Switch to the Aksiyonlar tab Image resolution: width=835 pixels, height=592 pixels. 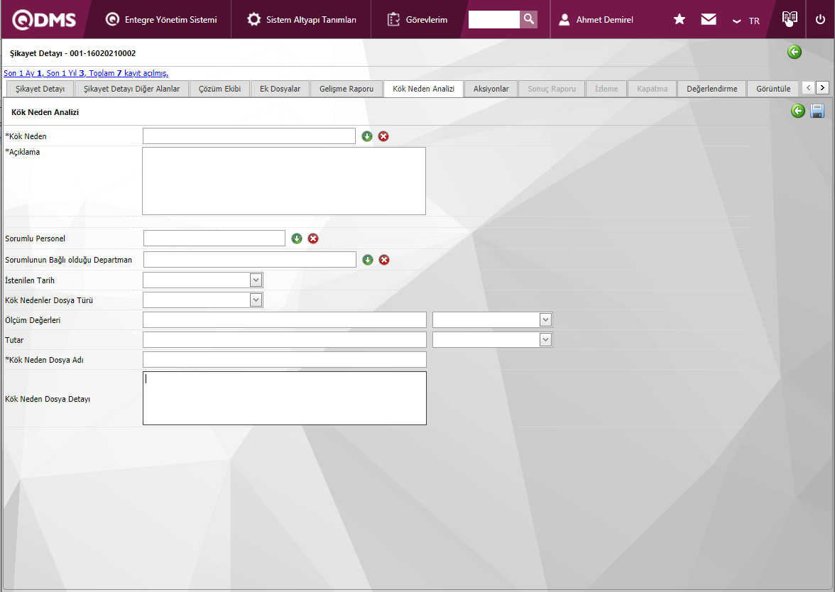491,89
